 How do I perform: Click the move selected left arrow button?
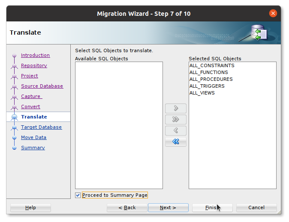(176, 130)
